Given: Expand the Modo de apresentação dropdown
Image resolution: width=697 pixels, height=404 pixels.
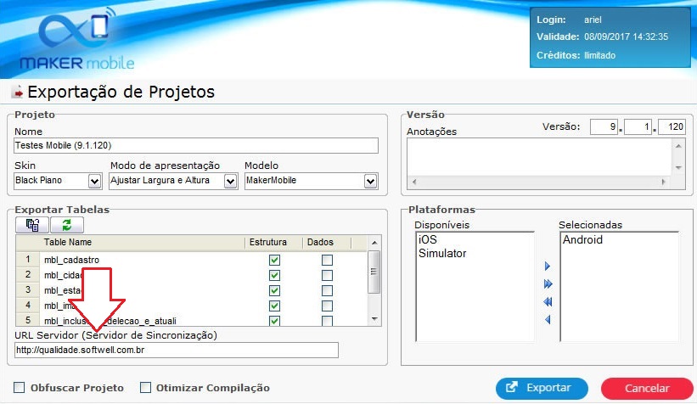Looking at the screenshot, I should click(230, 181).
